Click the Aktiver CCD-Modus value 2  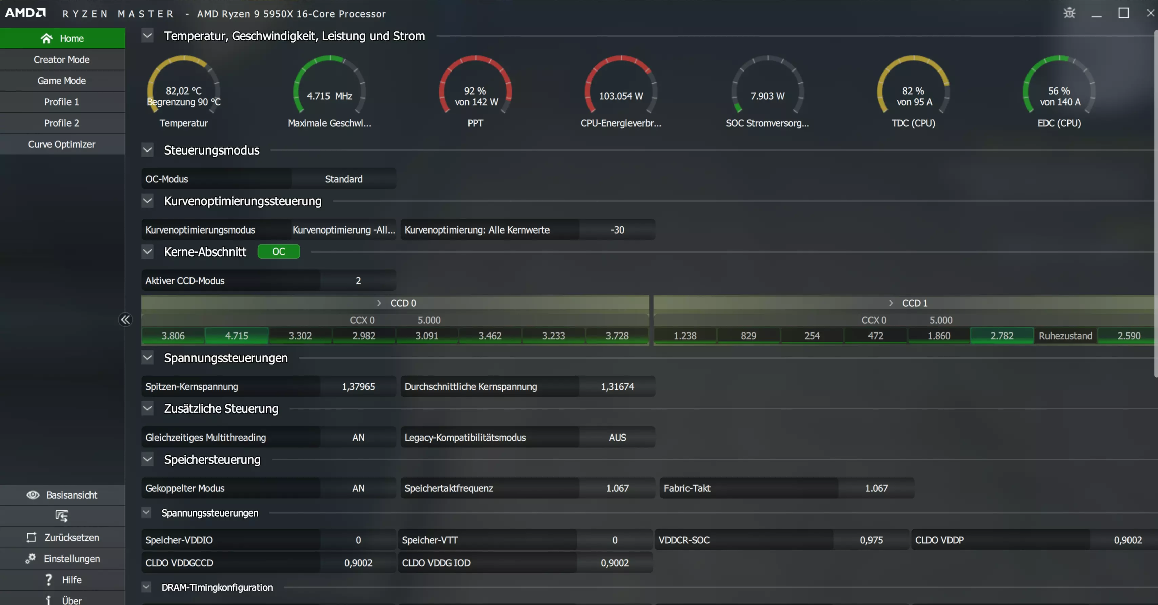358,280
